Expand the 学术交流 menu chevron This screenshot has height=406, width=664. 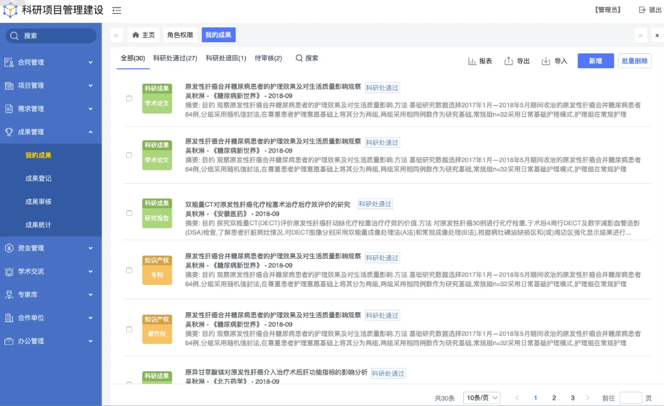click(91, 271)
